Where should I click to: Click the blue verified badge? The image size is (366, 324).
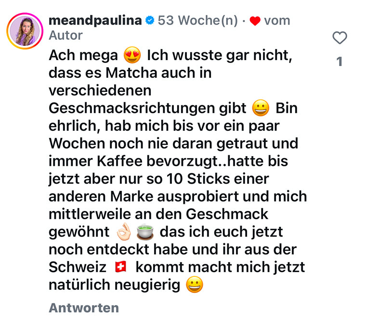pyautogui.click(x=150, y=21)
